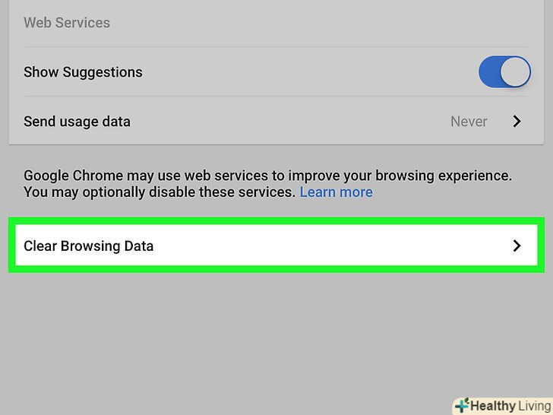Image resolution: width=553 pixels, height=415 pixels.
Task: Change the "Never" usage data value
Action: click(x=469, y=122)
